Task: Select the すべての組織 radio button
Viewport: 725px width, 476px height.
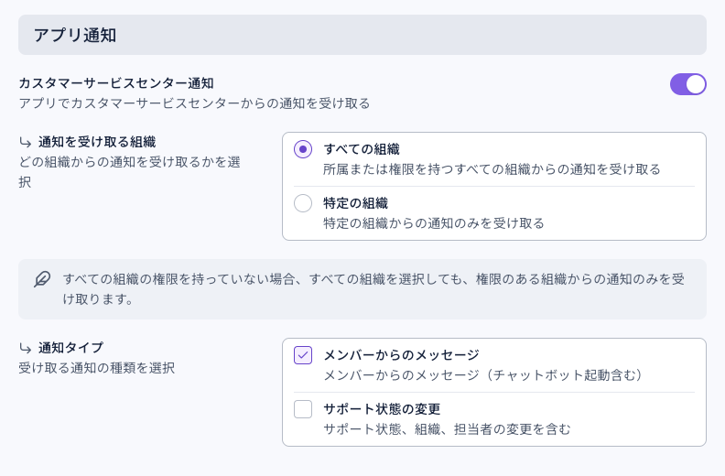Action: [303, 149]
